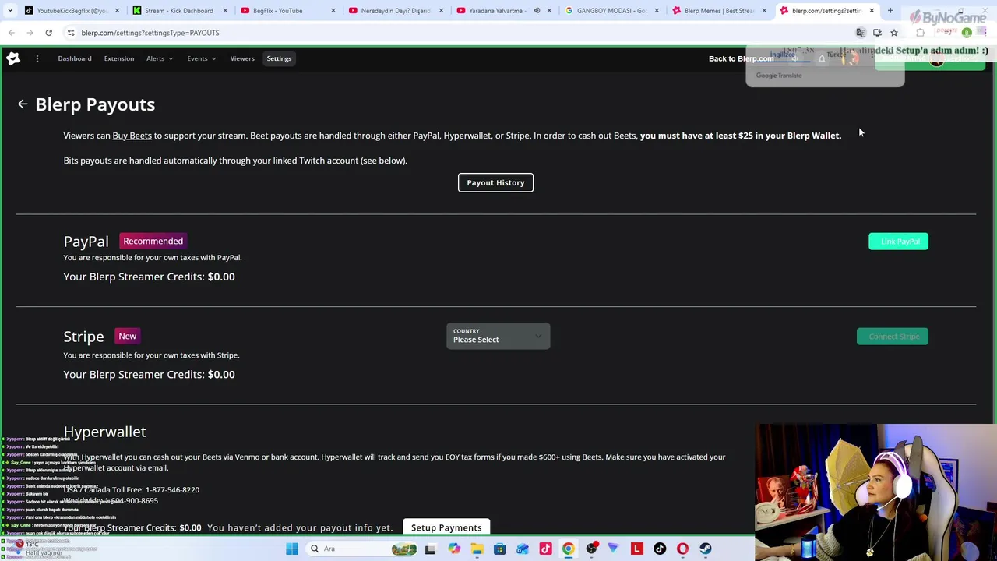The width and height of the screenshot is (997, 561).
Task: Click the Payout History button
Action: [495, 182]
